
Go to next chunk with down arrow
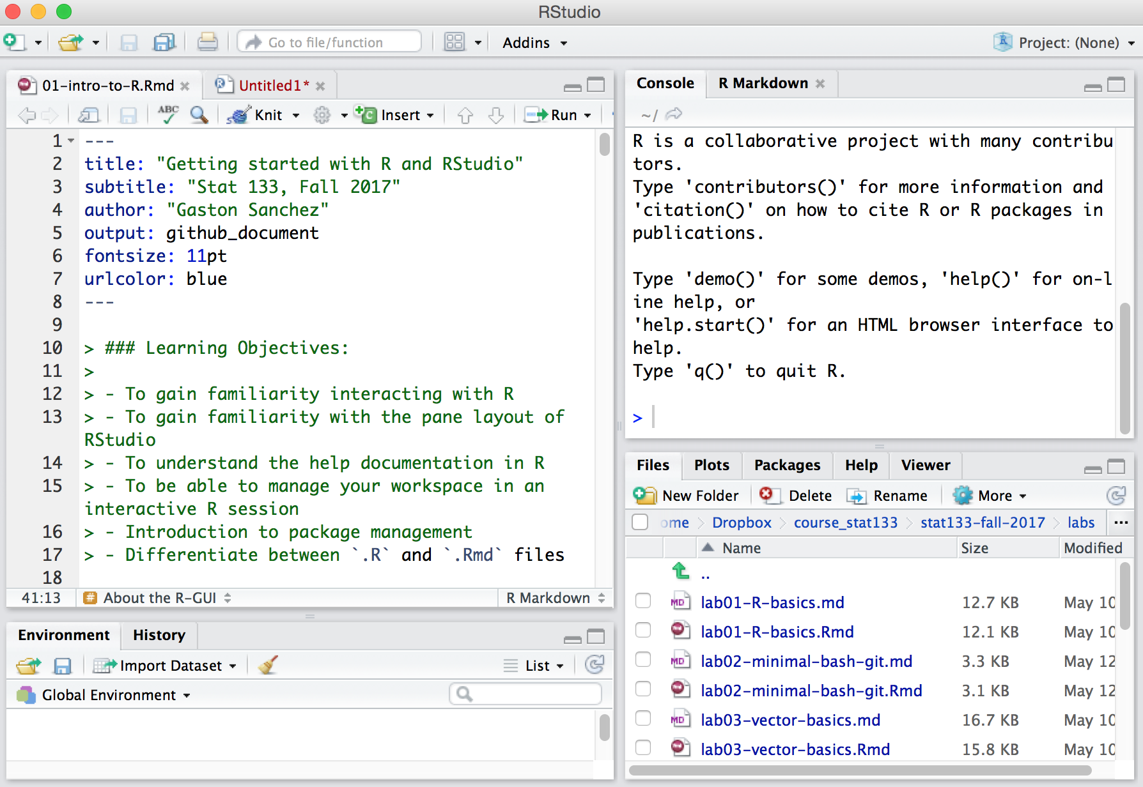click(x=496, y=115)
